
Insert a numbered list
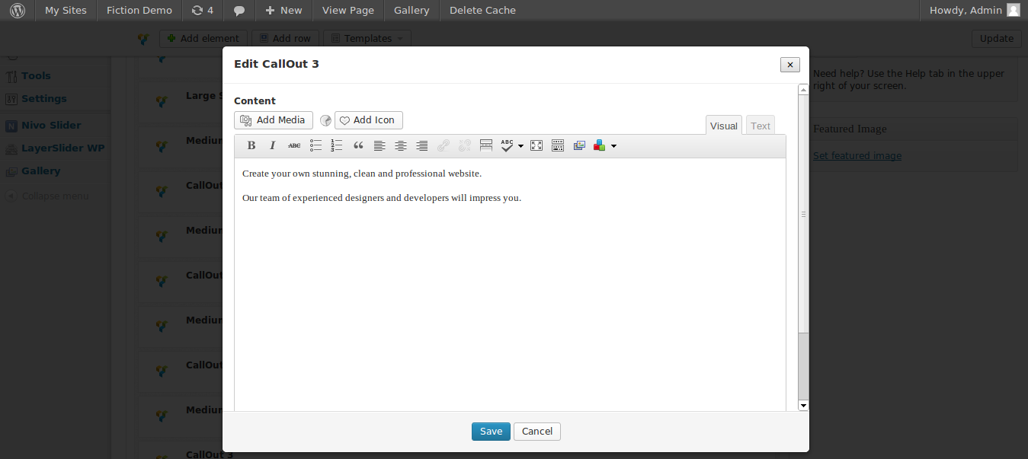click(337, 145)
